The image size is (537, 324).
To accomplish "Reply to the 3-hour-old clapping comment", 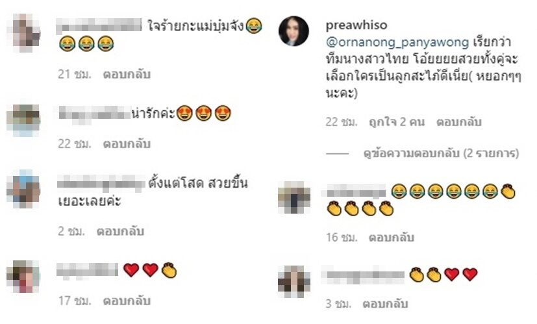I will [x=385, y=304].
